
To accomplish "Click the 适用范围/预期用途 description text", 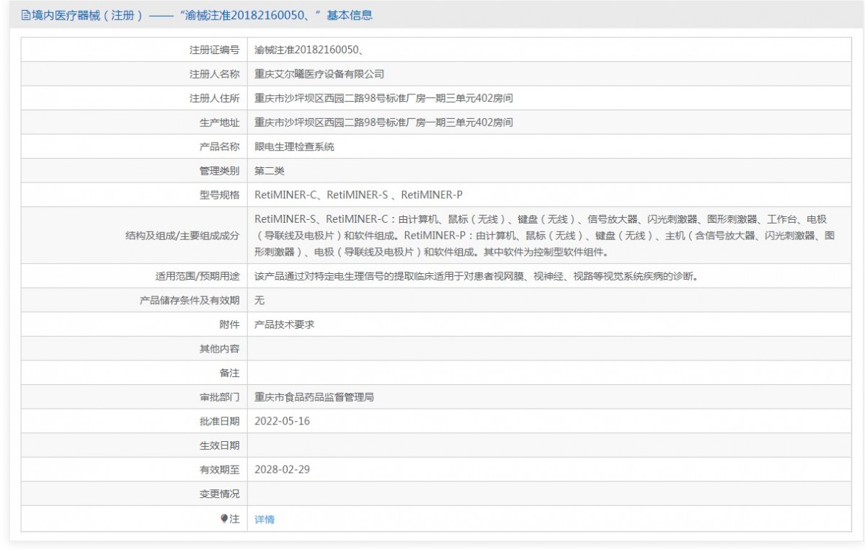I will (x=476, y=276).
